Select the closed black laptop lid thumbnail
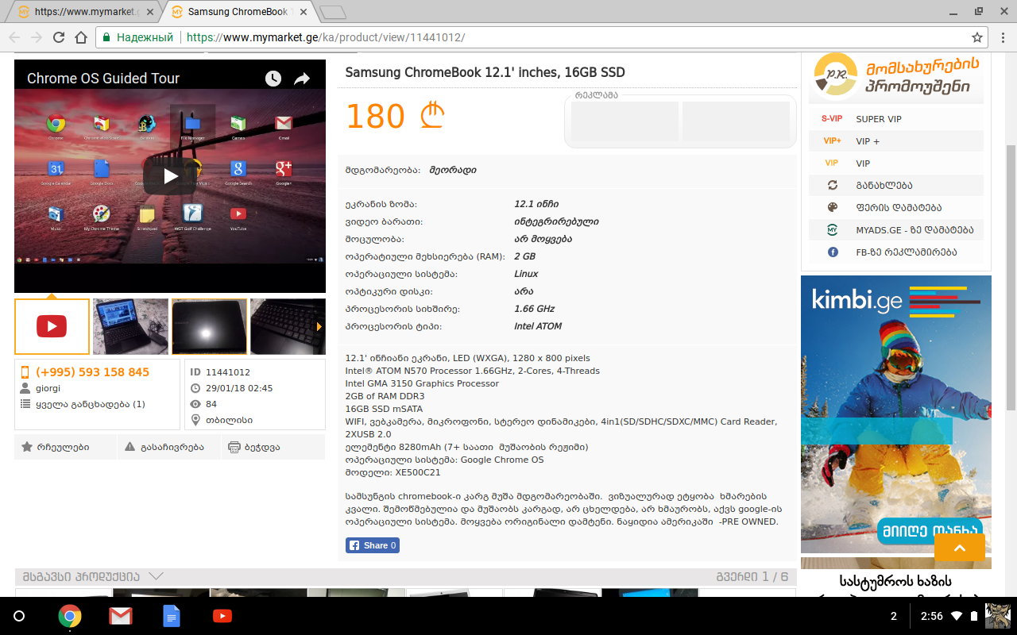 (x=209, y=326)
